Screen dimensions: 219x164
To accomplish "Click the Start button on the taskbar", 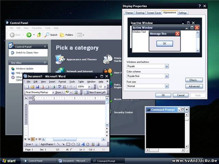I will pos(9,161).
